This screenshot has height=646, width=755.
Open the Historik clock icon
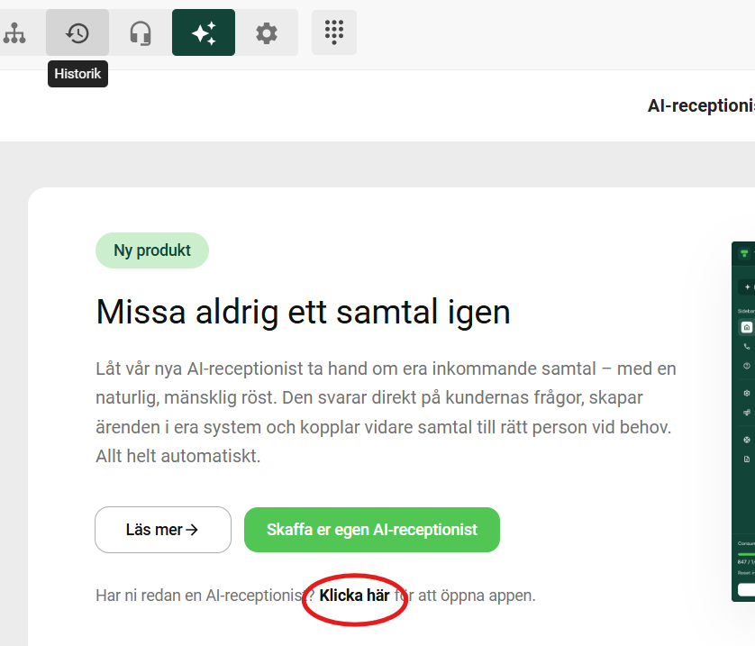[77, 32]
